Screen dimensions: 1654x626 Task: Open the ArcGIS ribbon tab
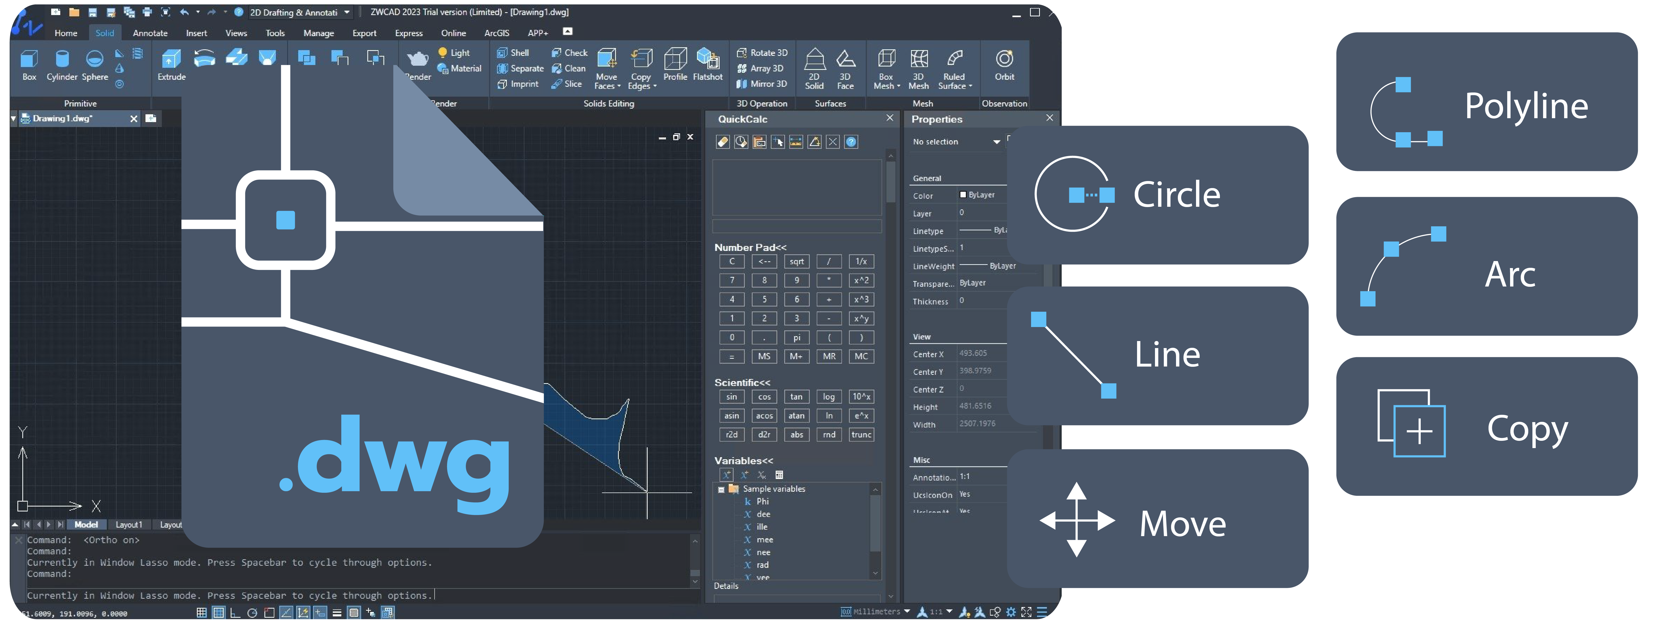pos(496,34)
